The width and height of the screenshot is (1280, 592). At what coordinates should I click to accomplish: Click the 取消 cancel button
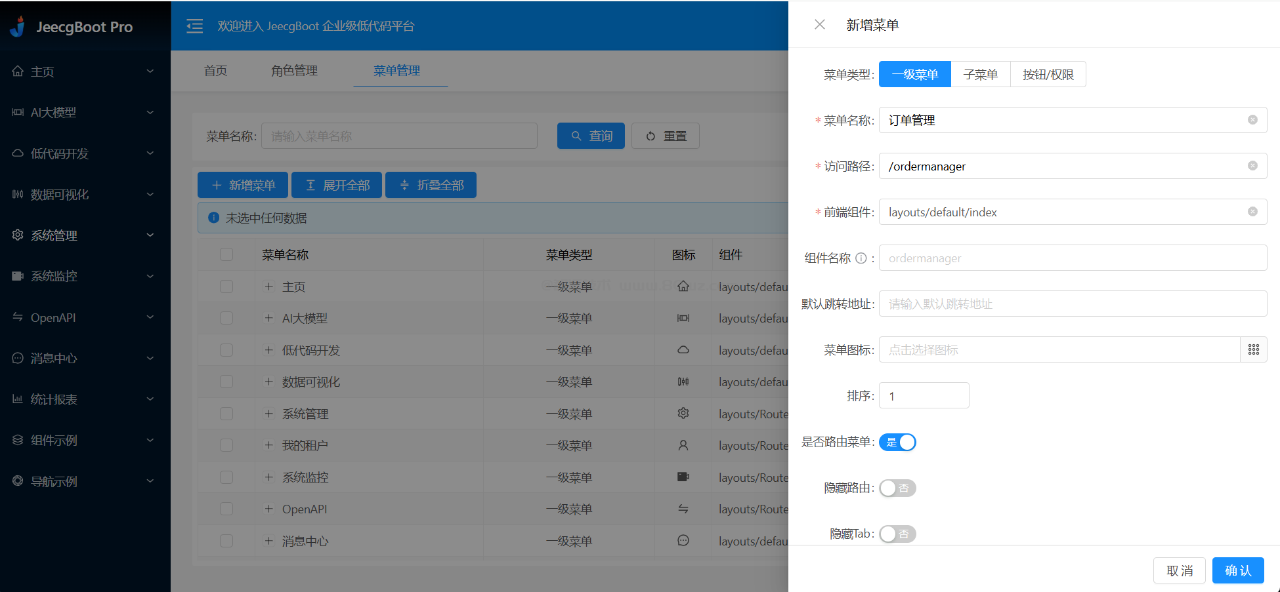(1180, 570)
